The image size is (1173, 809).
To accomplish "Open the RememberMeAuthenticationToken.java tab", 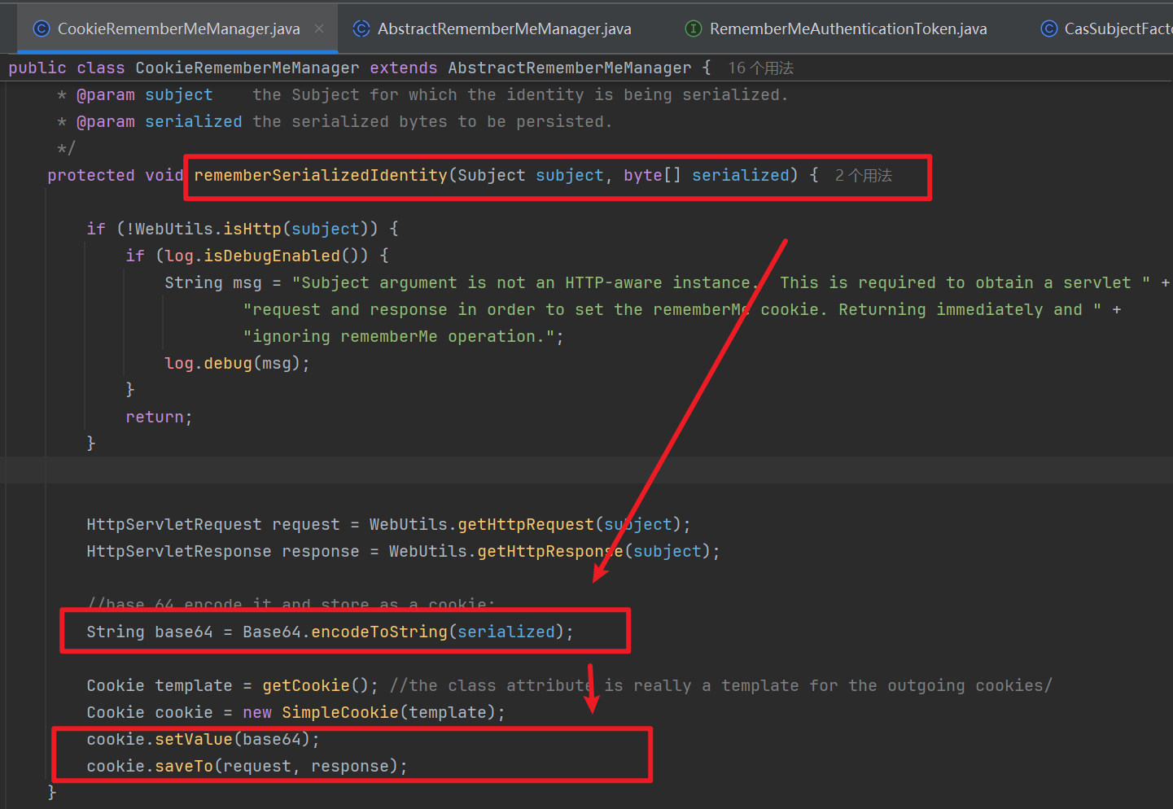I will coord(847,28).
